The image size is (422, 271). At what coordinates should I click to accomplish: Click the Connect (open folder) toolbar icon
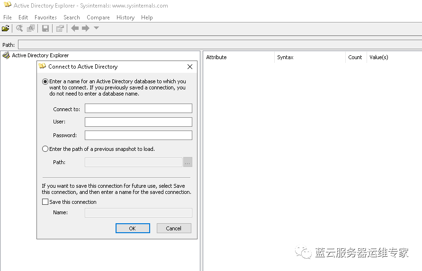coord(6,28)
